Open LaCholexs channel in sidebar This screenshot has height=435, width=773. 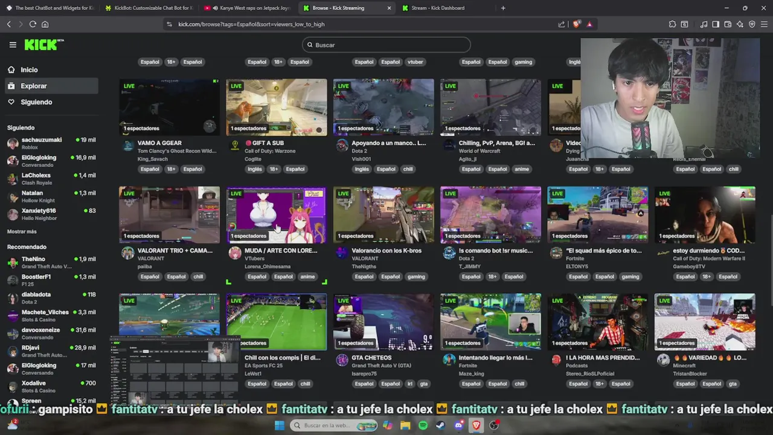point(51,179)
